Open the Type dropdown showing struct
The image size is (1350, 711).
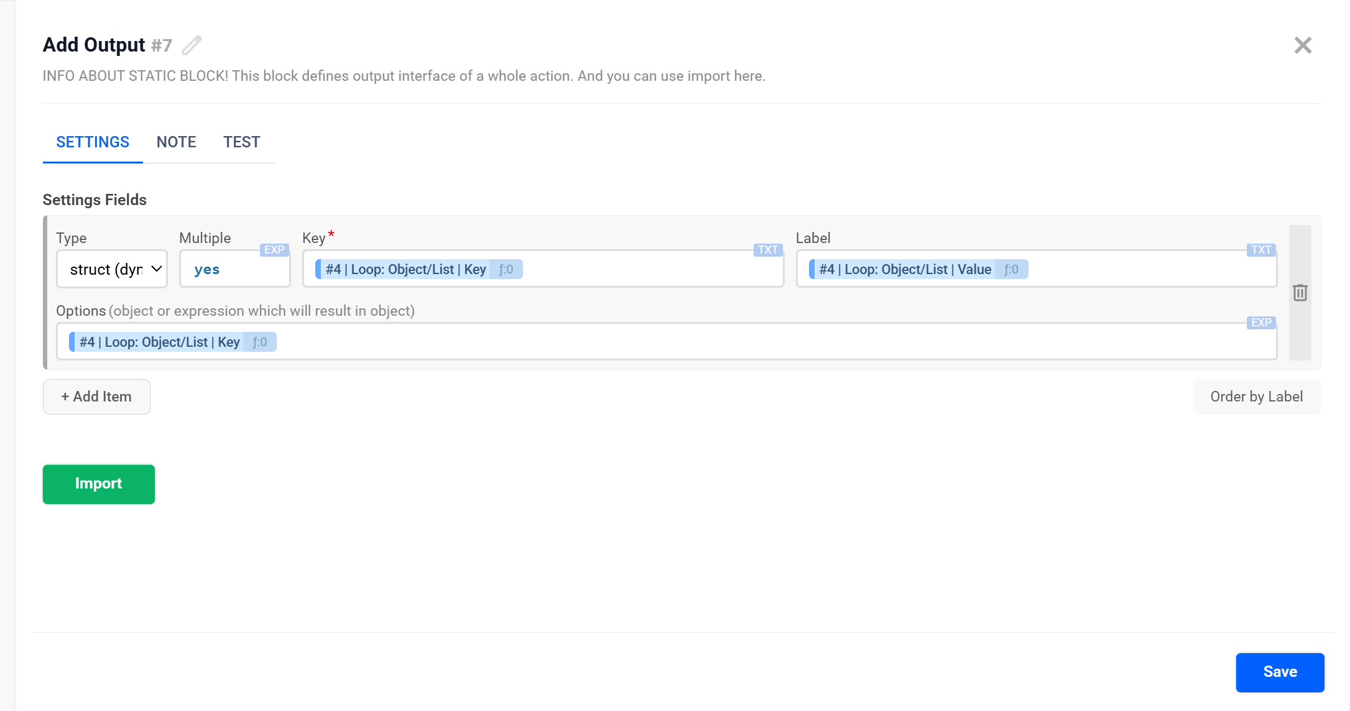112,269
